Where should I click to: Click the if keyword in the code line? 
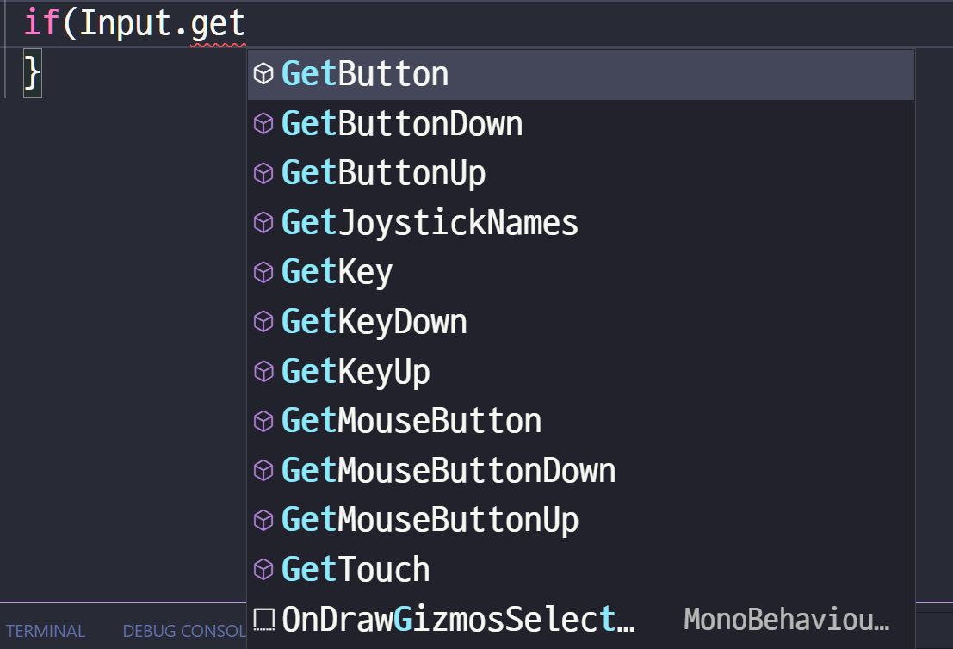pyautogui.click(x=41, y=23)
